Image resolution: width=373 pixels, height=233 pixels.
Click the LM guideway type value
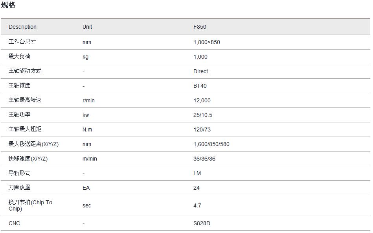197,173
